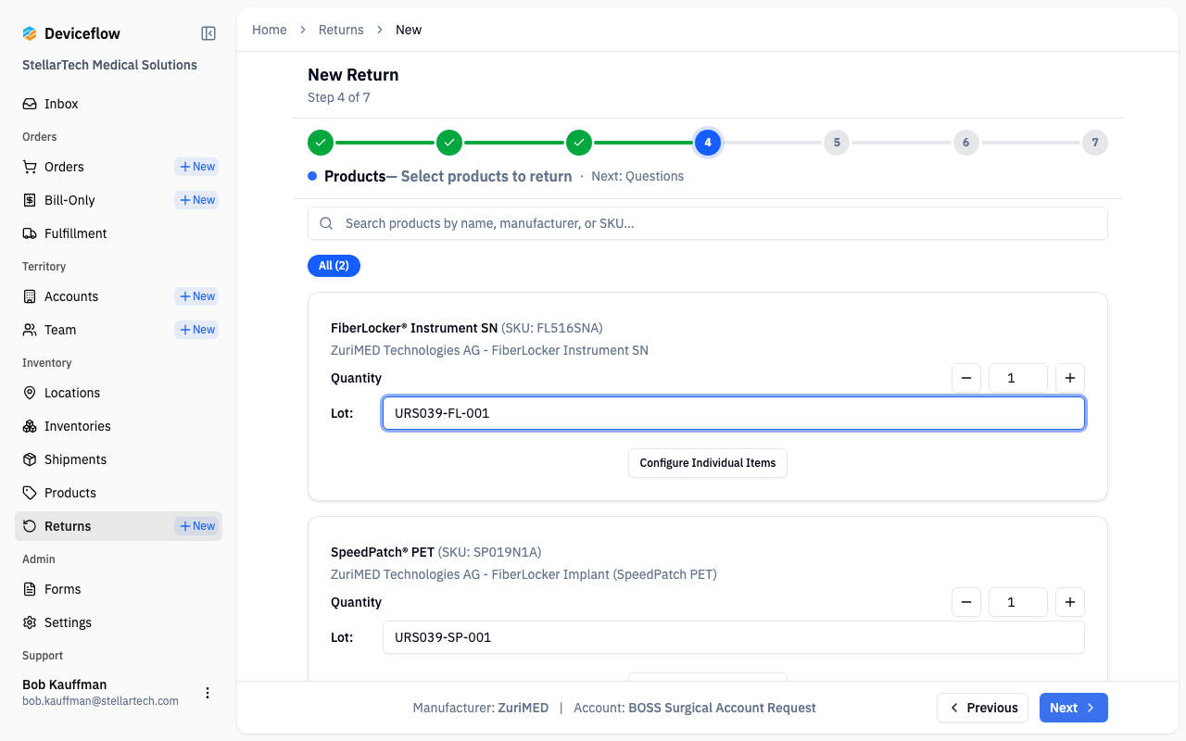Open Forms admin page

(119, 589)
